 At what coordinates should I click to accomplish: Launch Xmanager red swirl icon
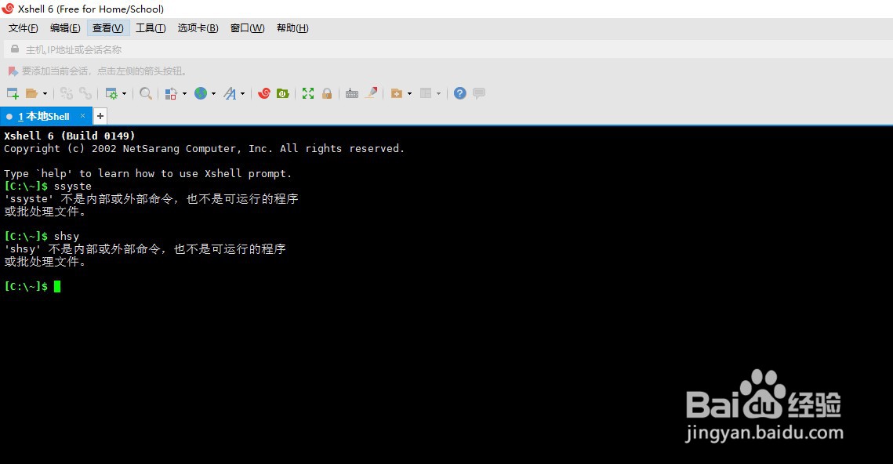click(263, 93)
